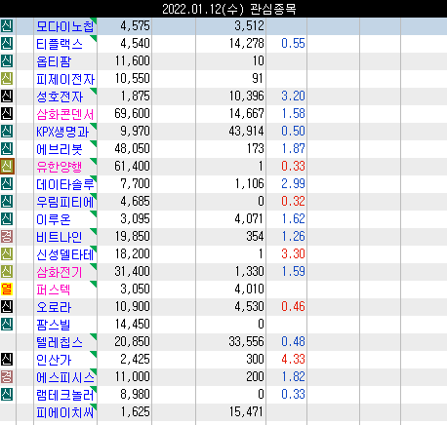Click the bordered 신 badge beside 유한양행

point(7,167)
